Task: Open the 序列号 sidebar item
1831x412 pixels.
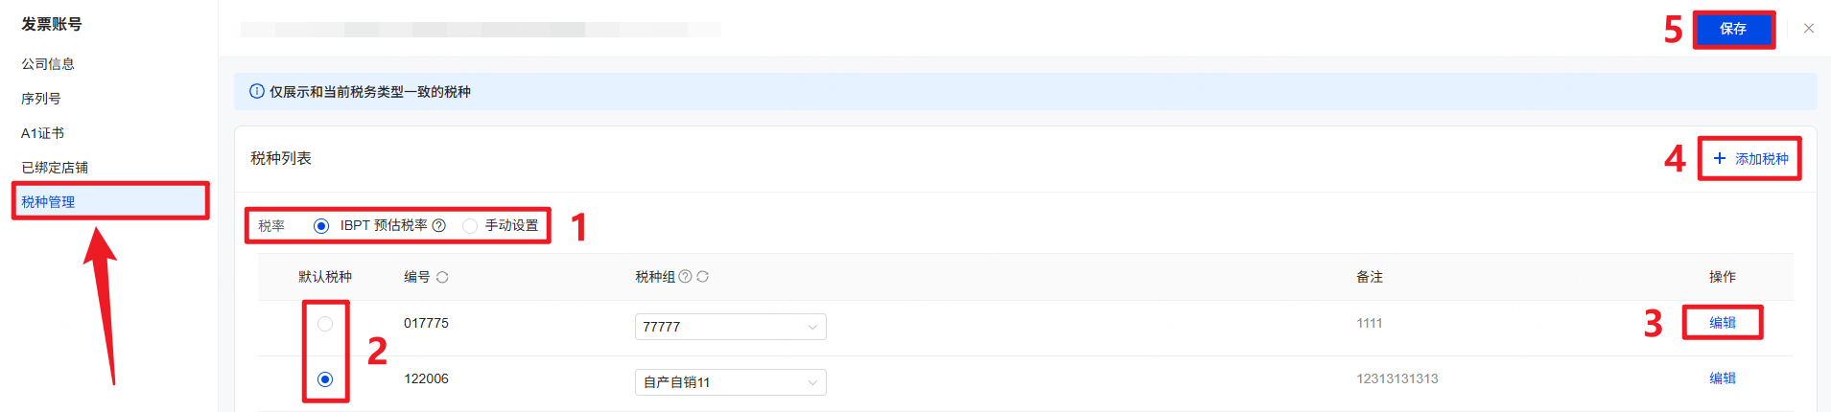Action: (41, 99)
